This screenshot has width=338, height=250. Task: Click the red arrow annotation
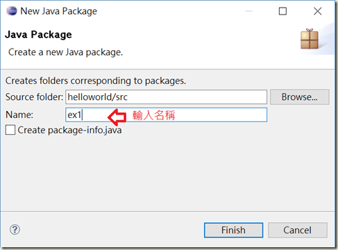tap(117, 117)
